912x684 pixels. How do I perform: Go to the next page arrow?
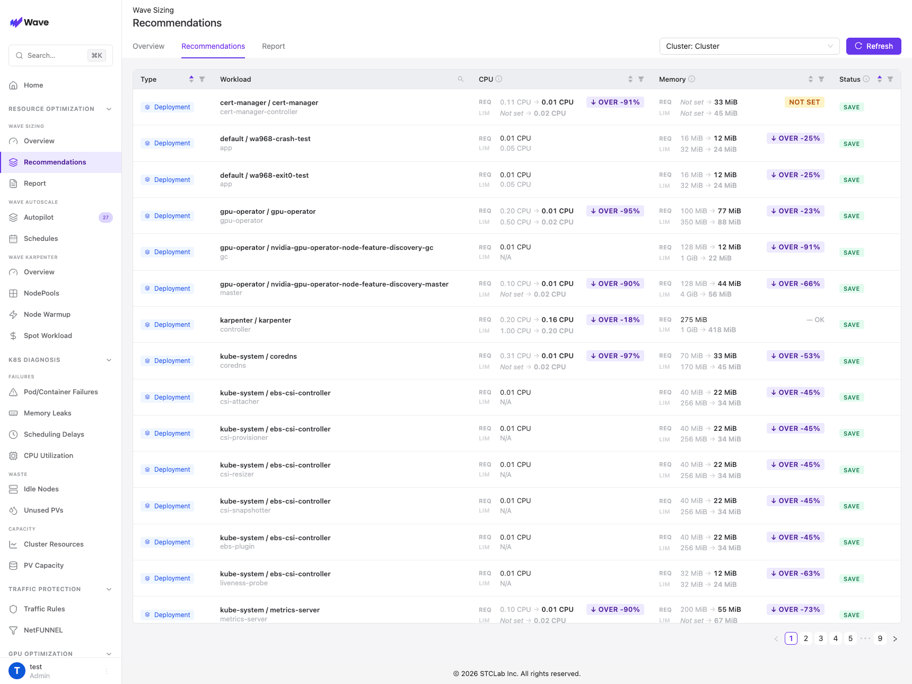tap(895, 638)
